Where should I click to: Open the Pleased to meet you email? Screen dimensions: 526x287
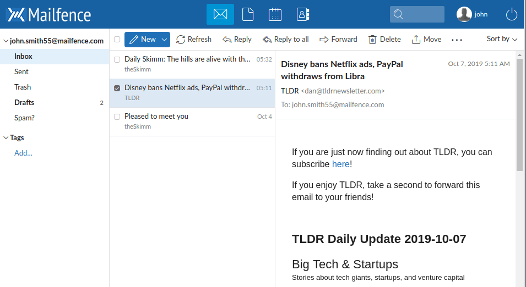[192, 122]
